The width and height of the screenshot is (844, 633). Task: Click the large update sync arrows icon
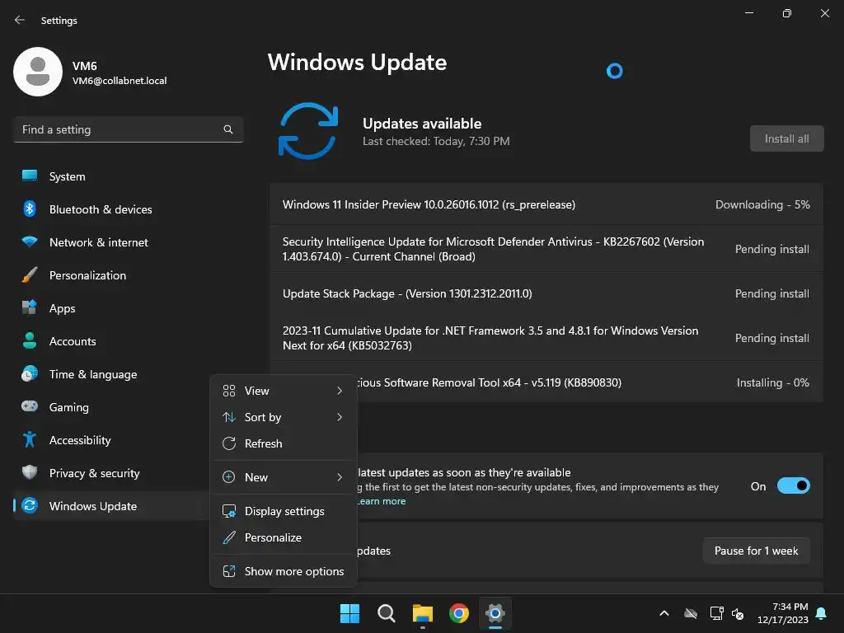pyautogui.click(x=308, y=131)
